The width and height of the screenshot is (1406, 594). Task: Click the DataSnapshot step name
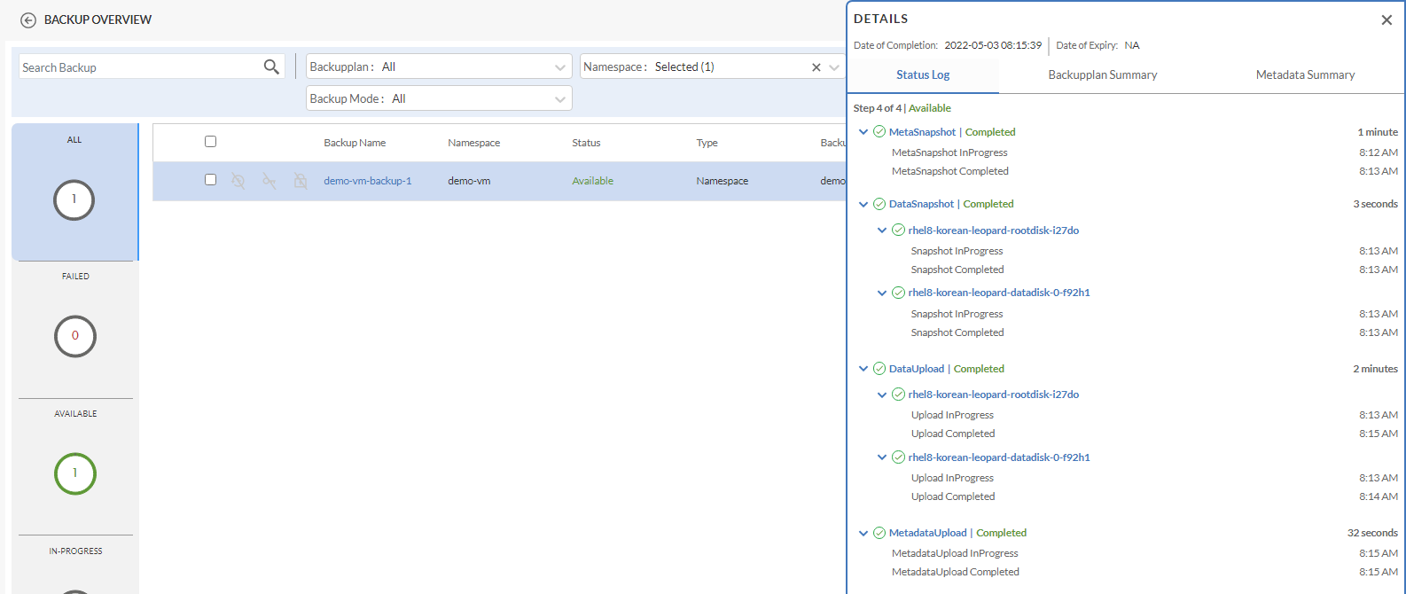click(x=922, y=204)
